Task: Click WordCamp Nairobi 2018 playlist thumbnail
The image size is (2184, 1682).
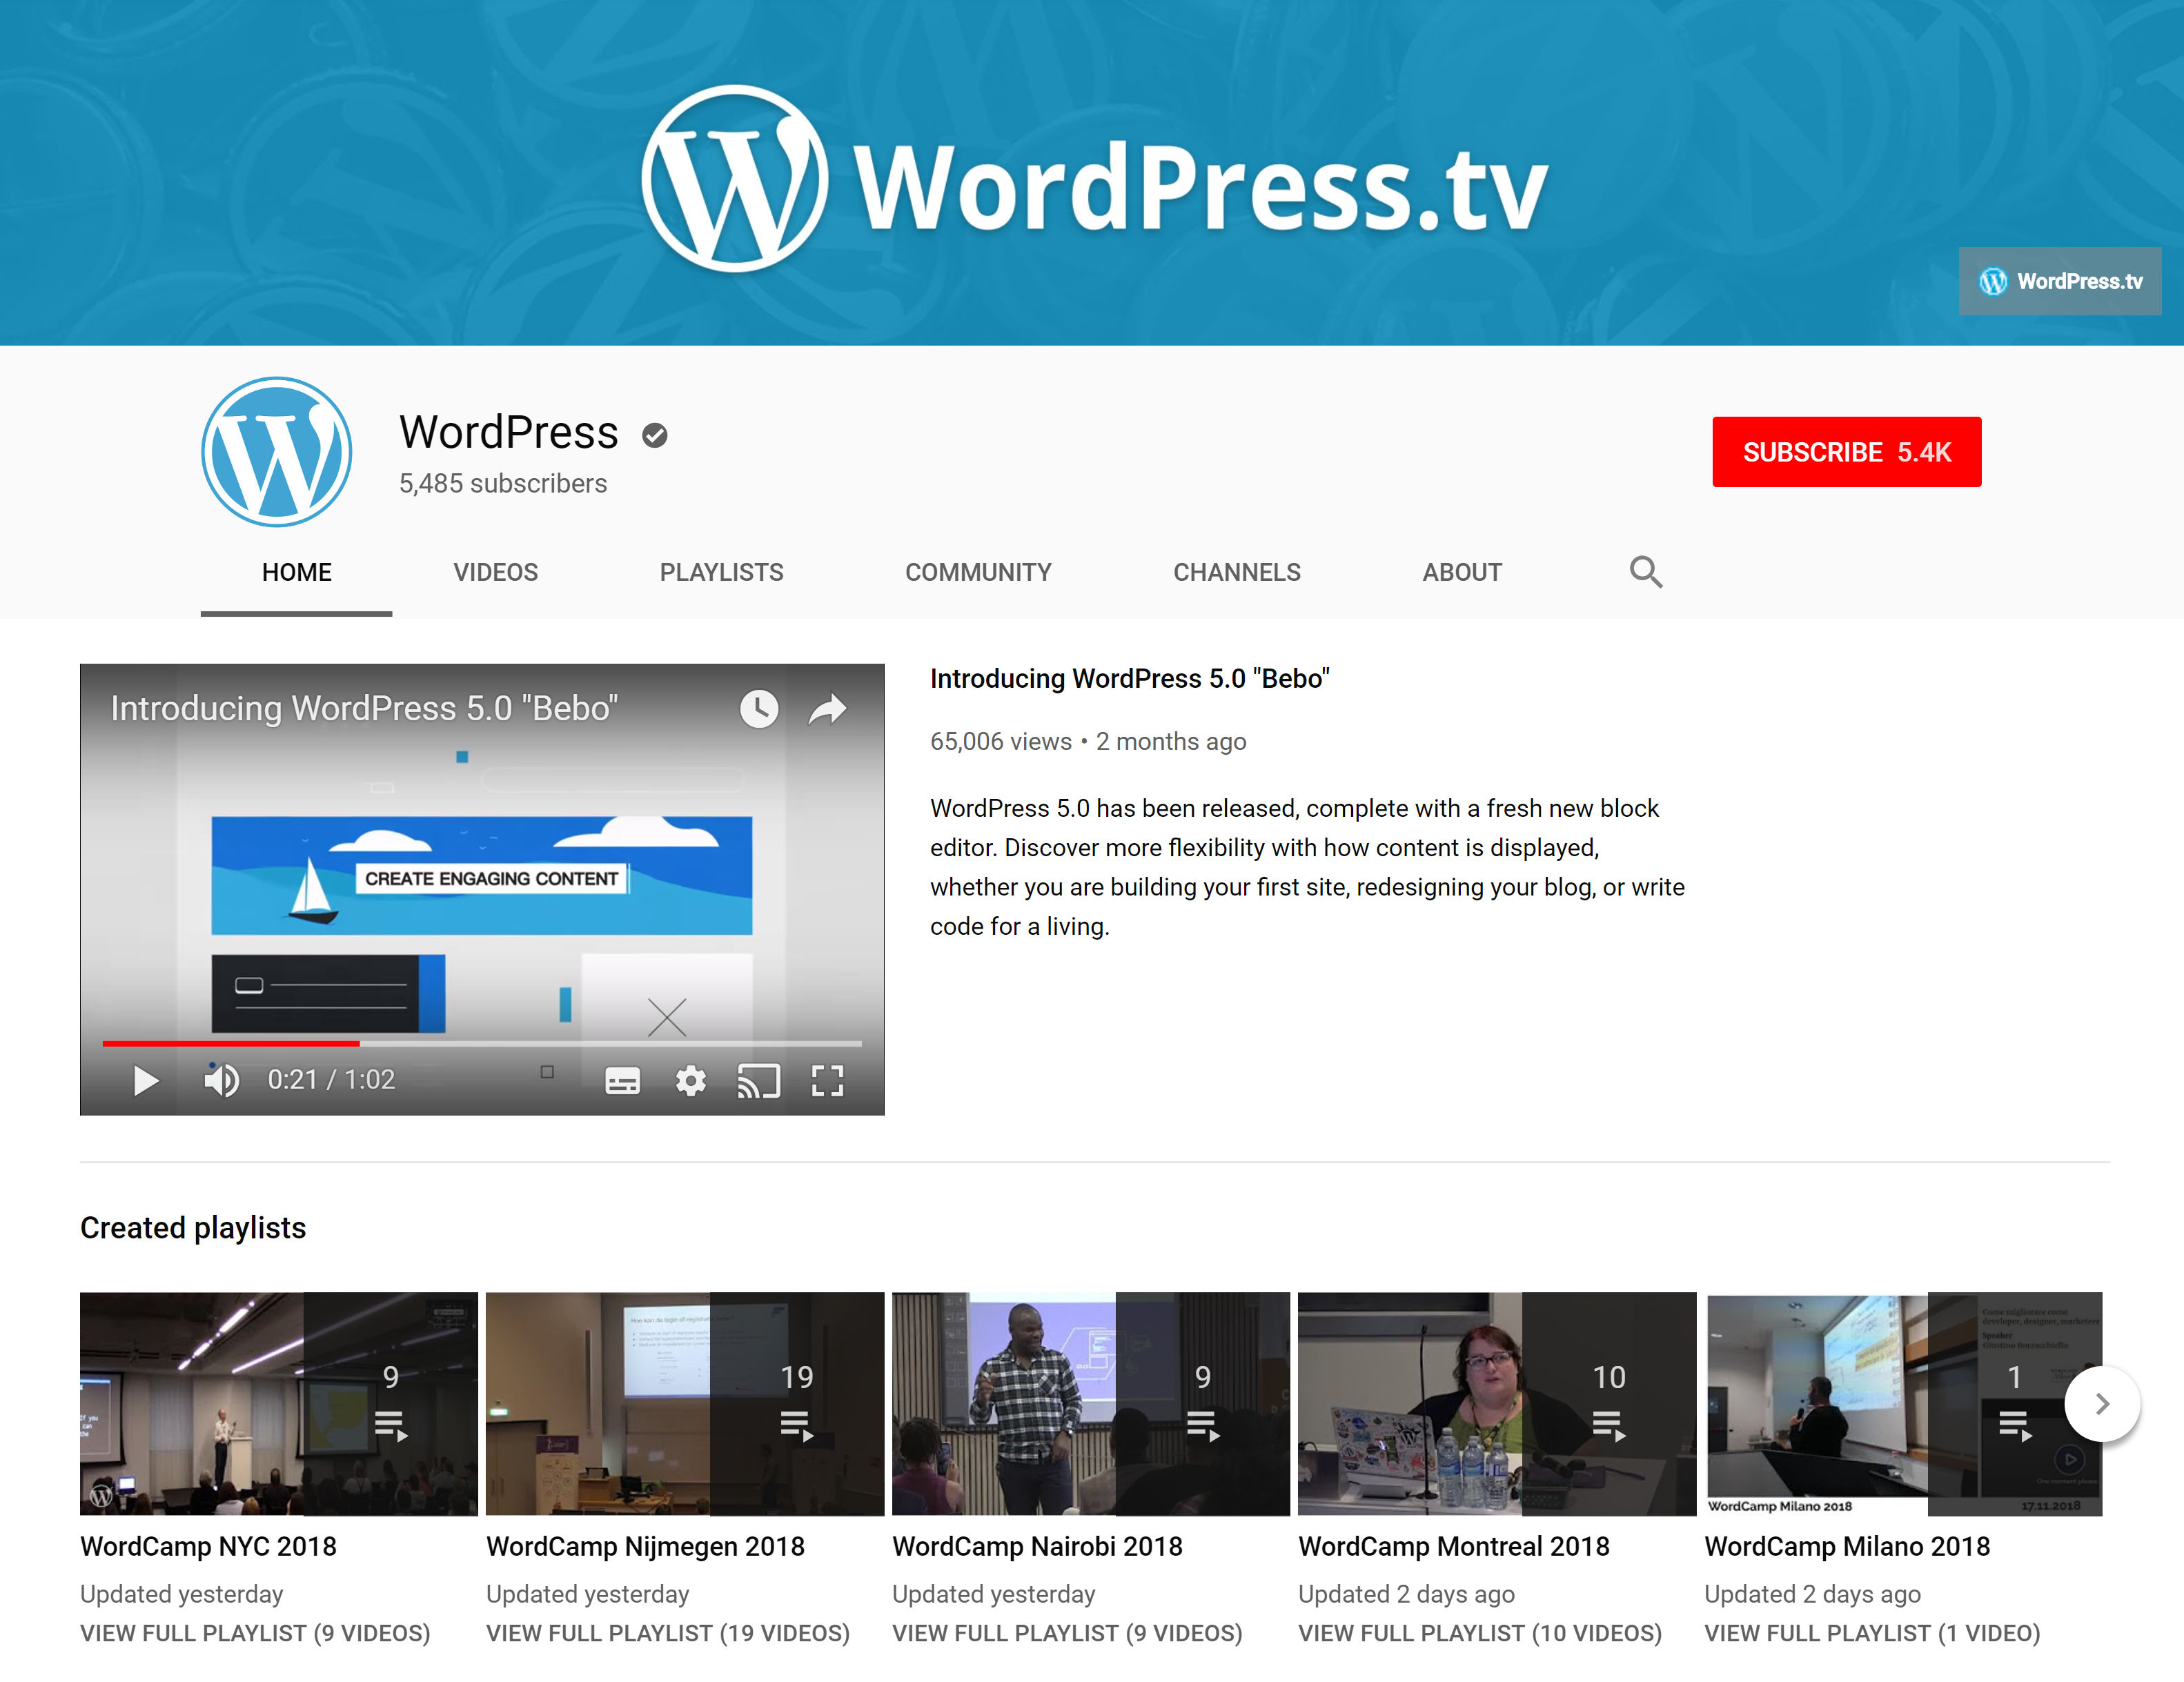Action: coord(1090,1403)
